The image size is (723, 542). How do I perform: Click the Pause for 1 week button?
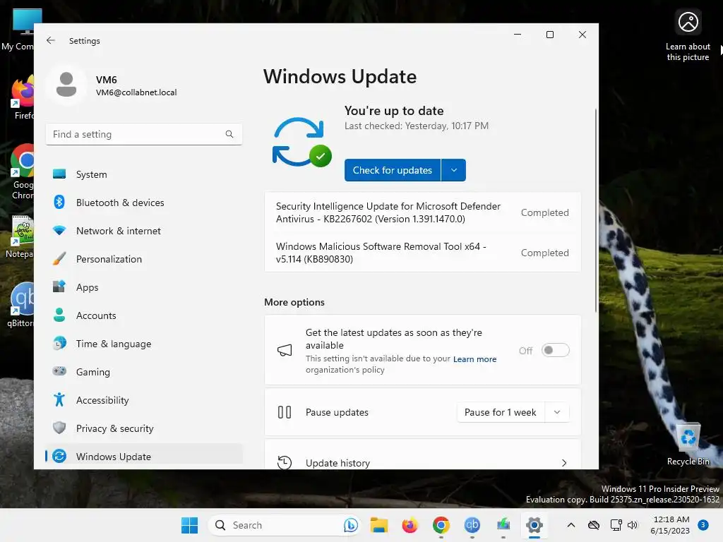click(x=501, y=412)
